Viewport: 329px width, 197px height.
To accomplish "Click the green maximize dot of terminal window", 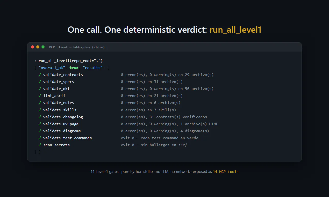I will tap(43, 47).
